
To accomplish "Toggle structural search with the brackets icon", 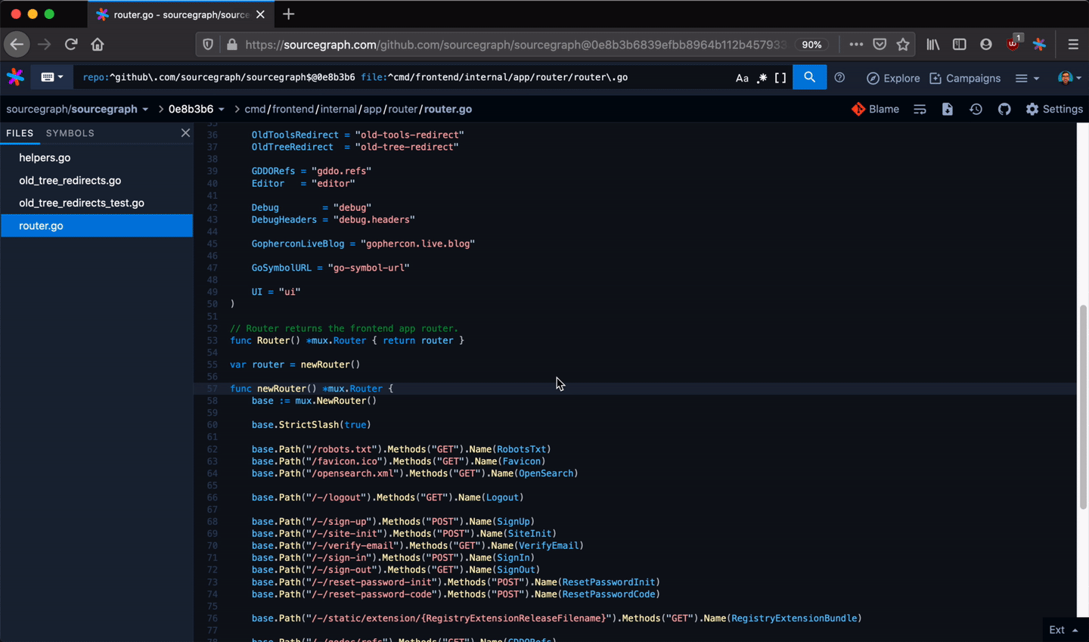I will [780, 77].
